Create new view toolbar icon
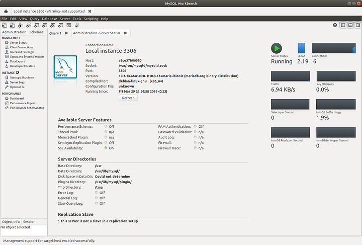362x245 pixels. pos(45,25)
